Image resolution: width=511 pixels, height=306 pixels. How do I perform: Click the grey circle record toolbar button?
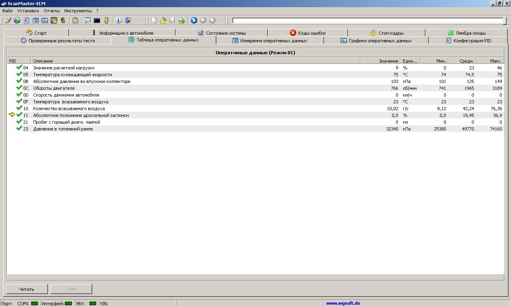coord(212,20)
